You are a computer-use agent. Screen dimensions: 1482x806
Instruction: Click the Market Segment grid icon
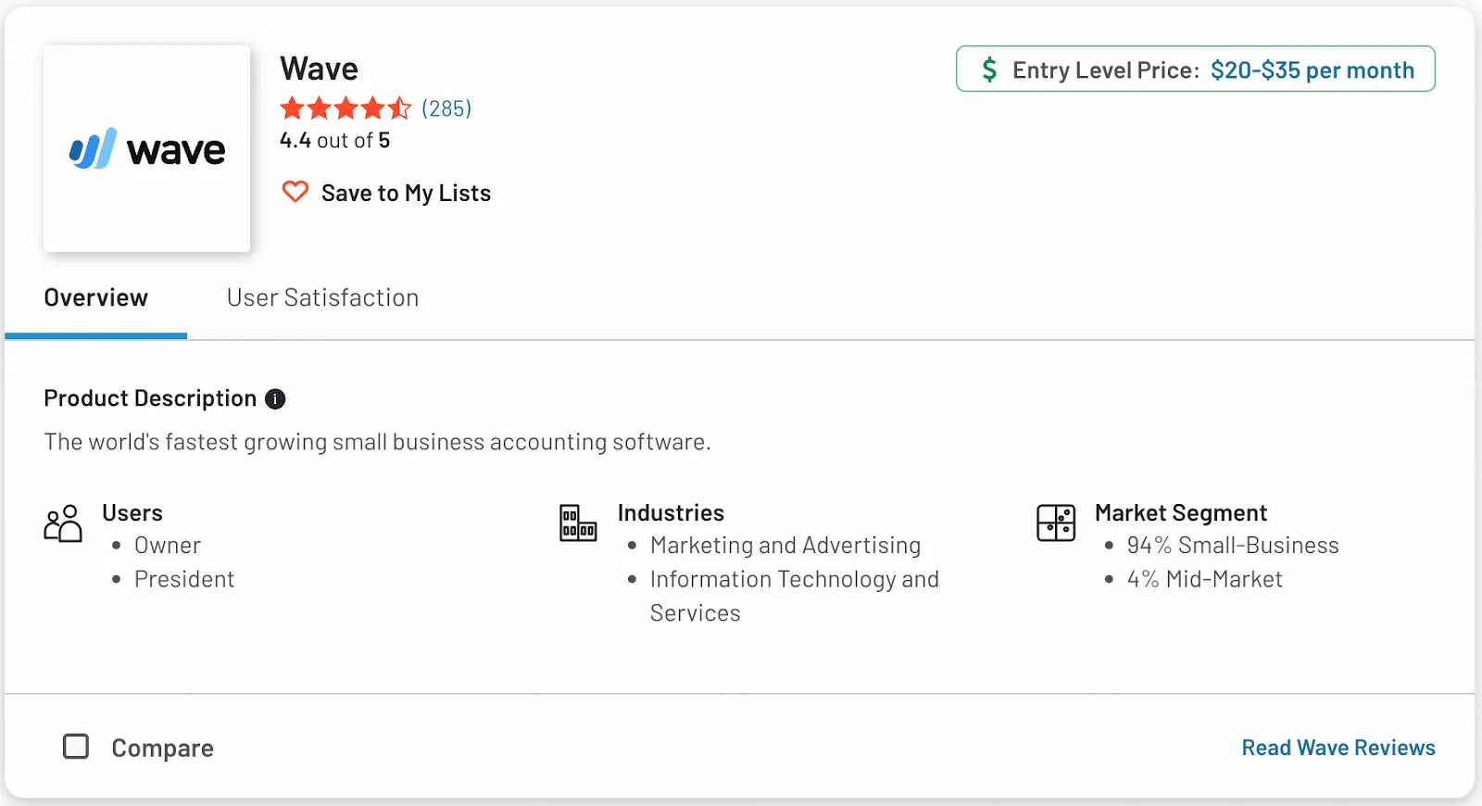pos(1056,523)
